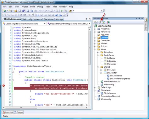Viewport: 149px width, 119px height.
Task: Click the editor's vertical scrollbar thumb
Action: pos(89,48)
